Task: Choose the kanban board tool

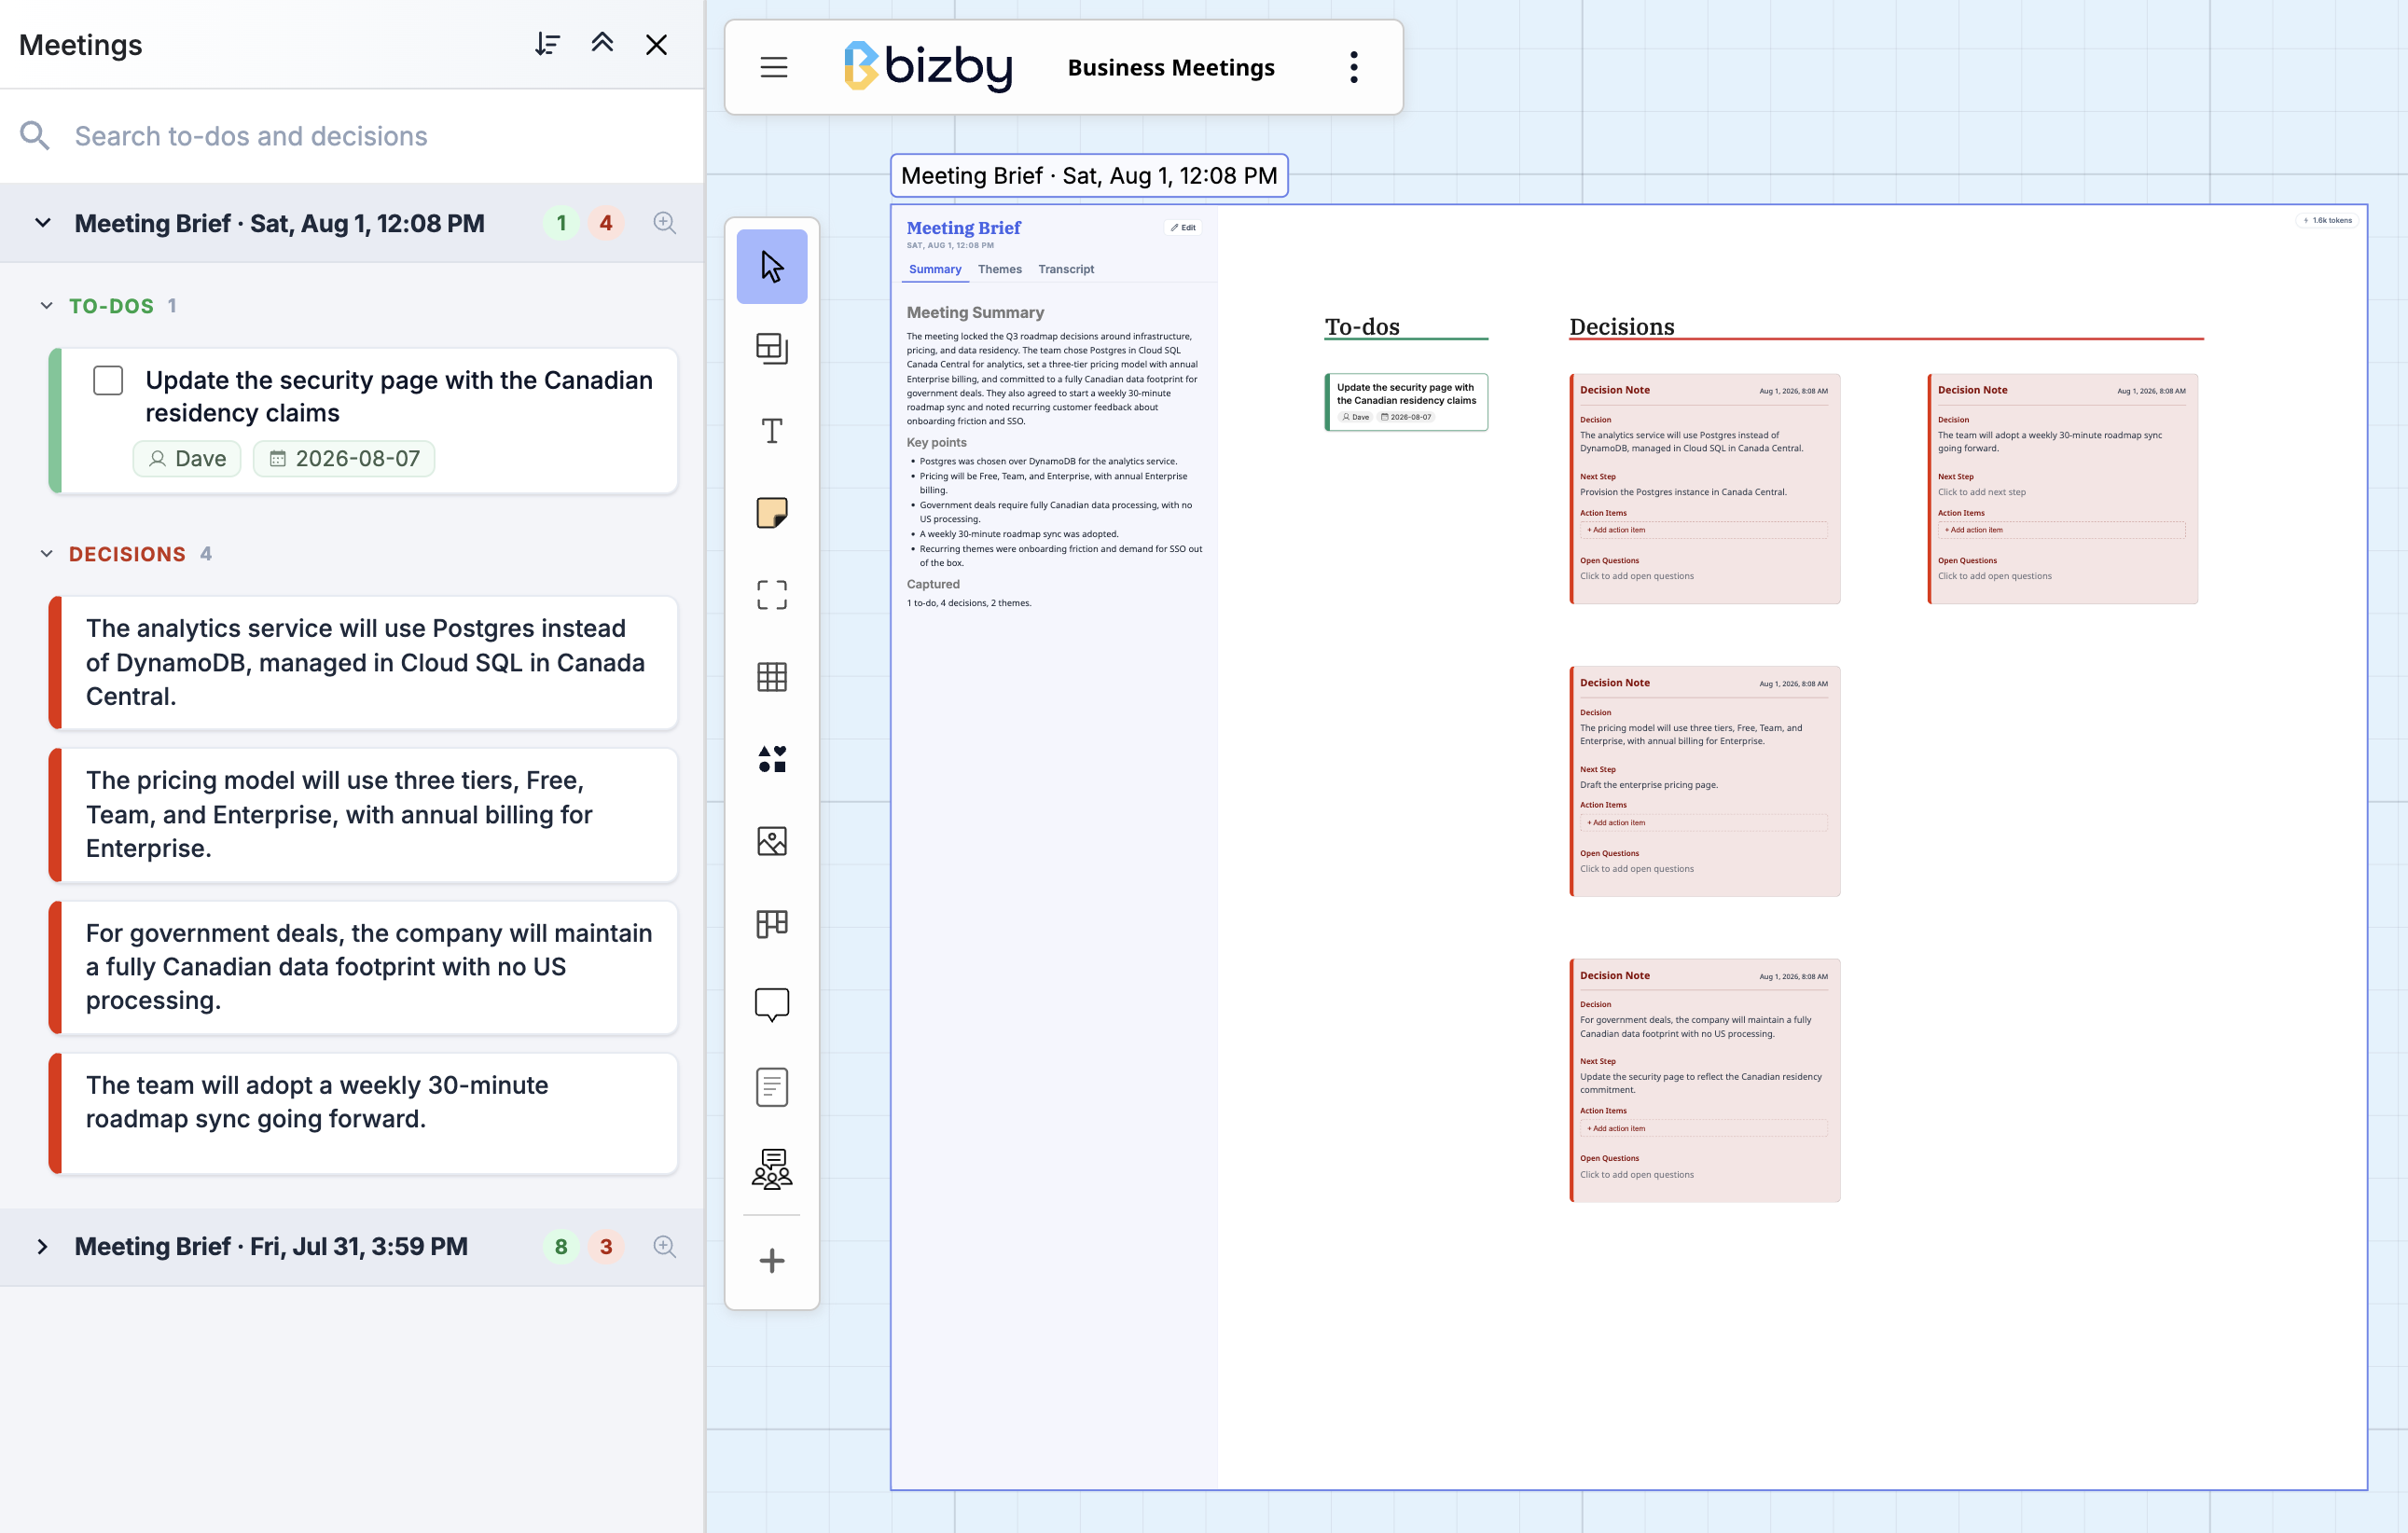Action: pyautogui.click(x=771, y=923)
